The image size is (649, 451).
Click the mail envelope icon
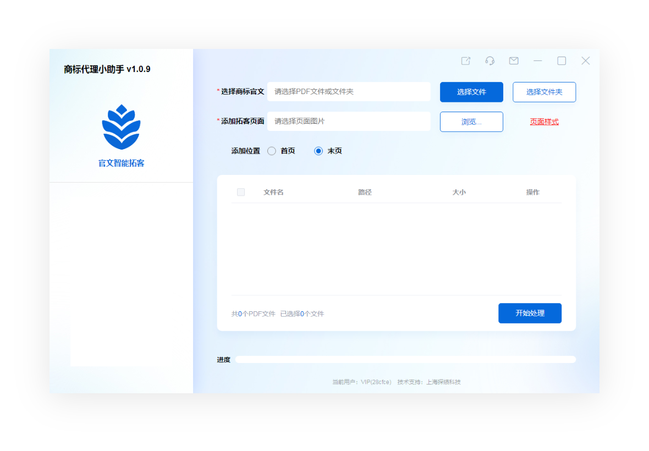(514, 61)
